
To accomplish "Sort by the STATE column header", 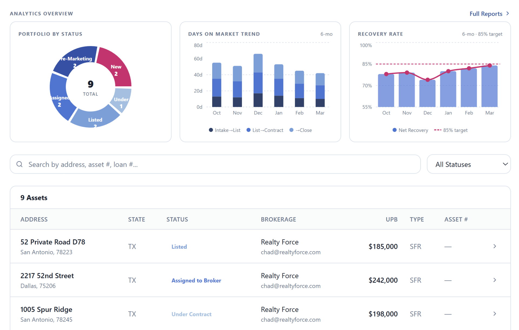I will pos(137,219).
